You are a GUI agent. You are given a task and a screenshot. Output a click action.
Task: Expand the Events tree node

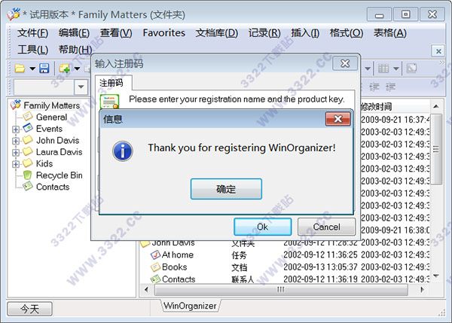coord(16,130)
